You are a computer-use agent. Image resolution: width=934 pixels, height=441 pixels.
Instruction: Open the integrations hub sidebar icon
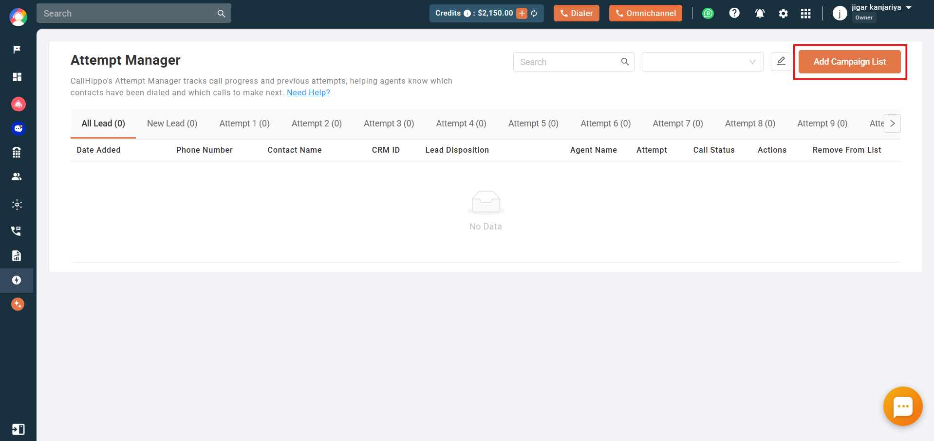click(17, 205)
